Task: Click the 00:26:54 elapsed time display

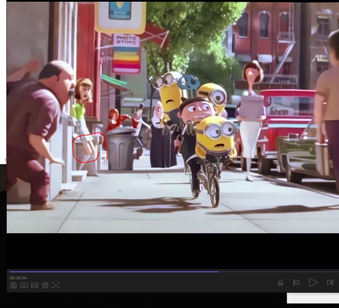Action: coord(18,278)
